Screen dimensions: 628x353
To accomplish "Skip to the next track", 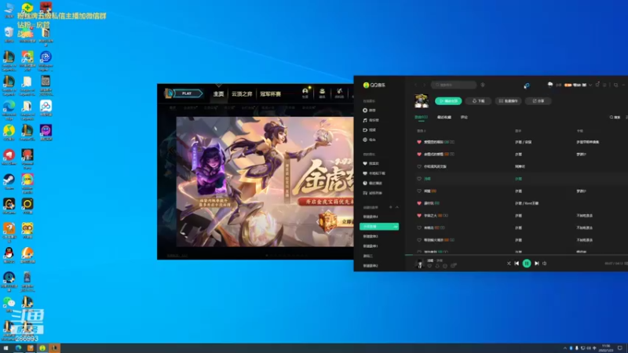I will click(537, 264).
